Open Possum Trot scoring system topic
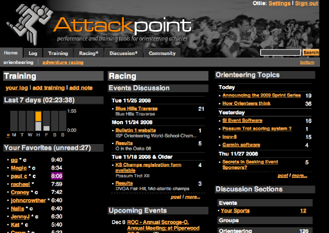The width and height of the screenshot is (329, 233). 257,129
